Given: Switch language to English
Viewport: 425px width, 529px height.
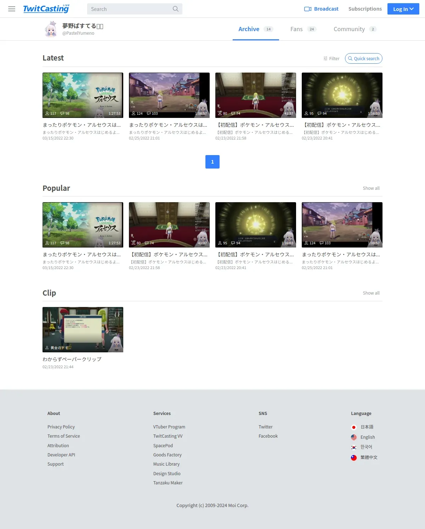Looking at the screenshot, I should [368, 437].
